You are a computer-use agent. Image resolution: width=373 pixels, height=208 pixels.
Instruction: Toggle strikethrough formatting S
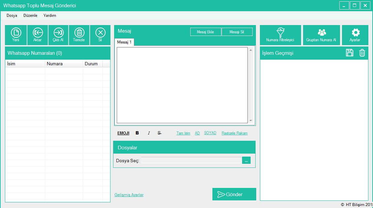point(159,133)
